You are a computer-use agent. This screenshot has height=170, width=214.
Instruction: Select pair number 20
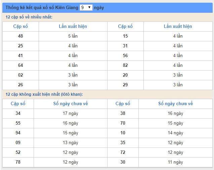point(125,75)
